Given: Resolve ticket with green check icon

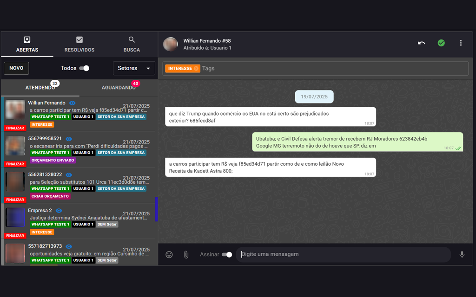Looking at the screenshot, I should 441,43.
